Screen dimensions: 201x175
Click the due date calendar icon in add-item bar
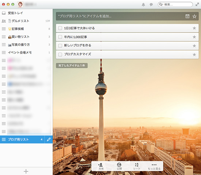pos(187,16)
